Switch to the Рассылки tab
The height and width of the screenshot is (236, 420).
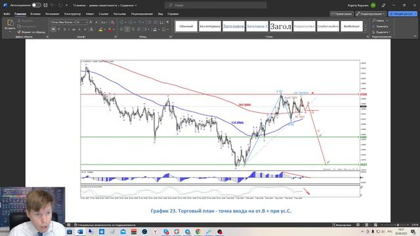point(119,14)
